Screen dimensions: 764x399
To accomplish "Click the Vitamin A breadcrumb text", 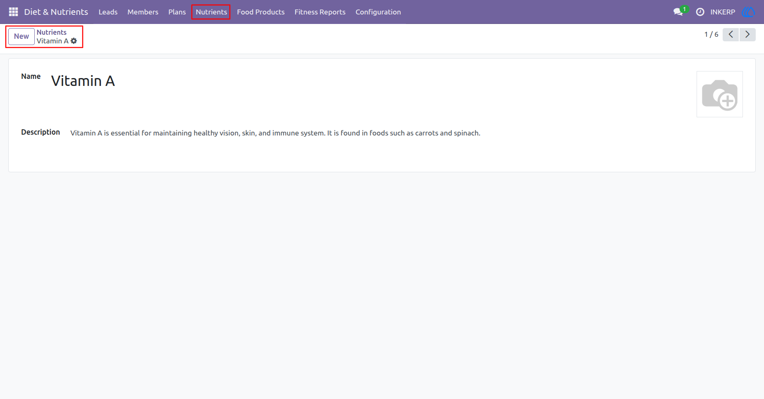I will 53,41.
